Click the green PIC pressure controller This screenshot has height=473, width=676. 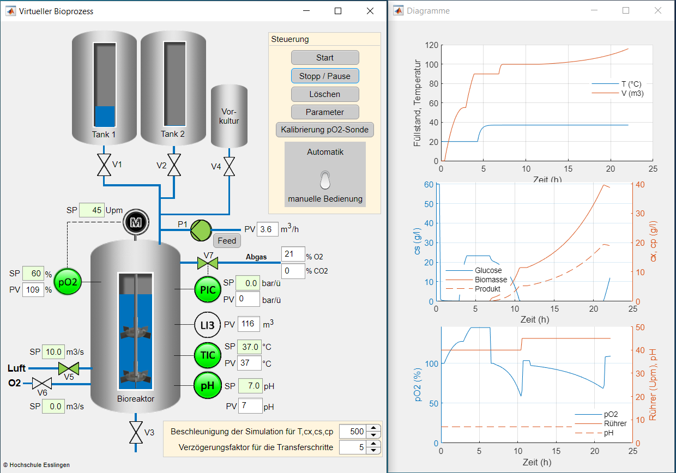point(208,290)
